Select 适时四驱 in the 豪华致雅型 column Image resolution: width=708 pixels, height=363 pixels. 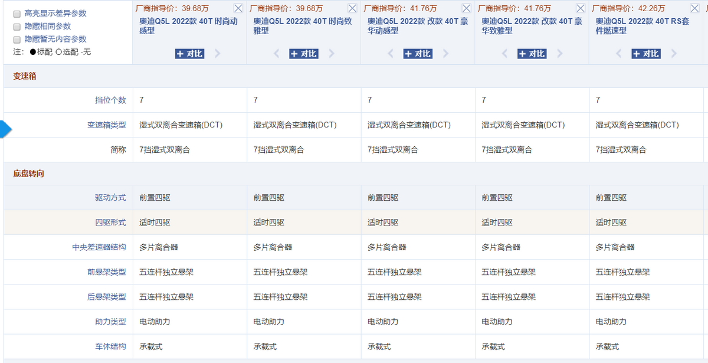tap(497, 223)
